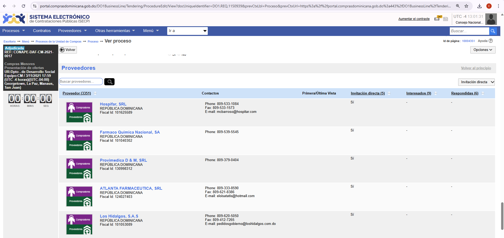Screen dimensions: 504x238
Task: Click the SECP logo in header
Action: click(14, 19)
